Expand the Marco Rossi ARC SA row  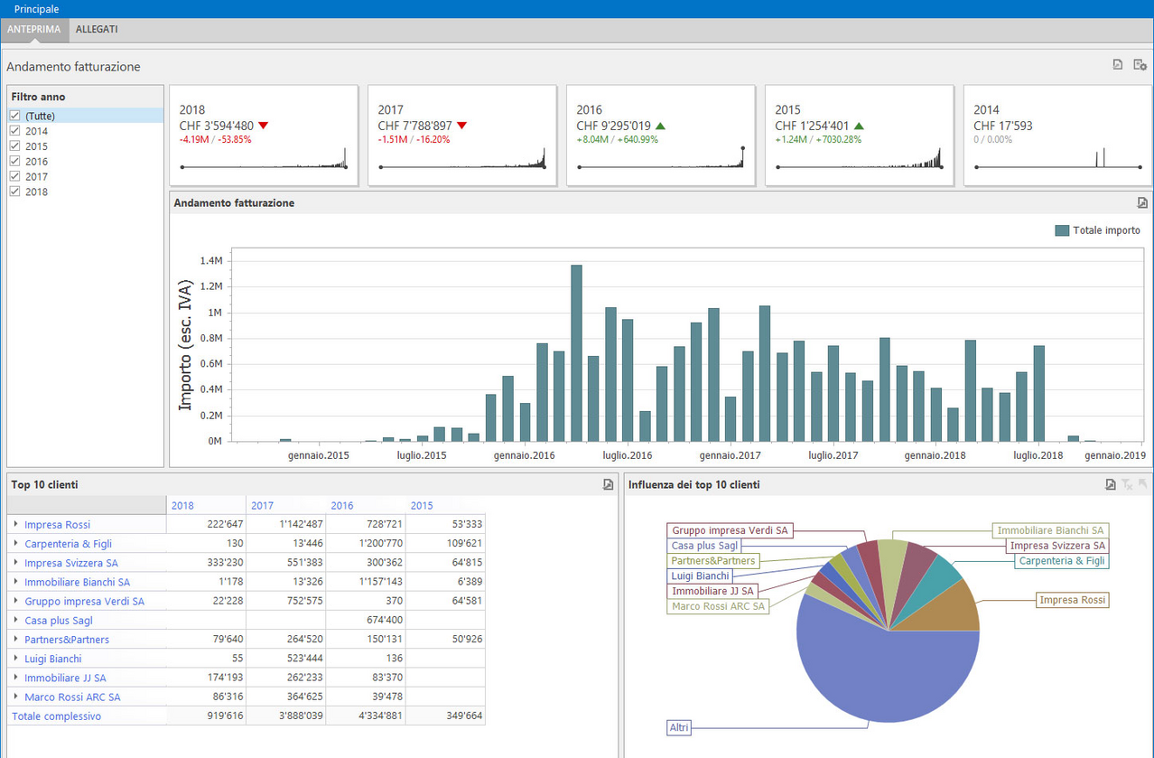[x=16, y=697]
